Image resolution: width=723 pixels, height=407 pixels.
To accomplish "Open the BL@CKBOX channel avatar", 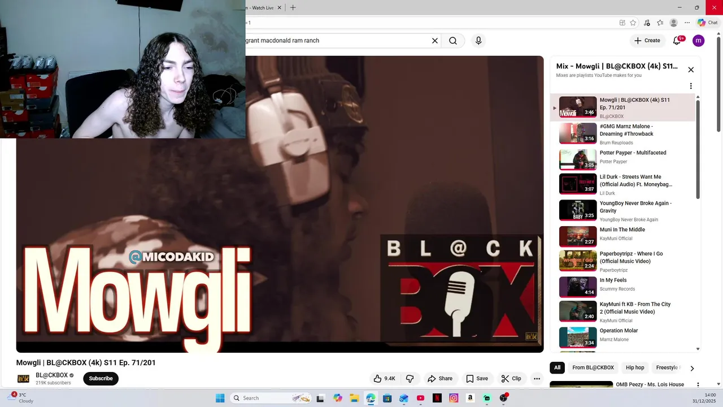I will pos(23,379).
